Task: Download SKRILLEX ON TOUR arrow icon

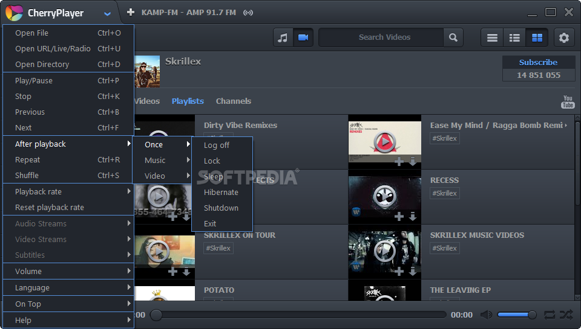Action: coord(186,272)
